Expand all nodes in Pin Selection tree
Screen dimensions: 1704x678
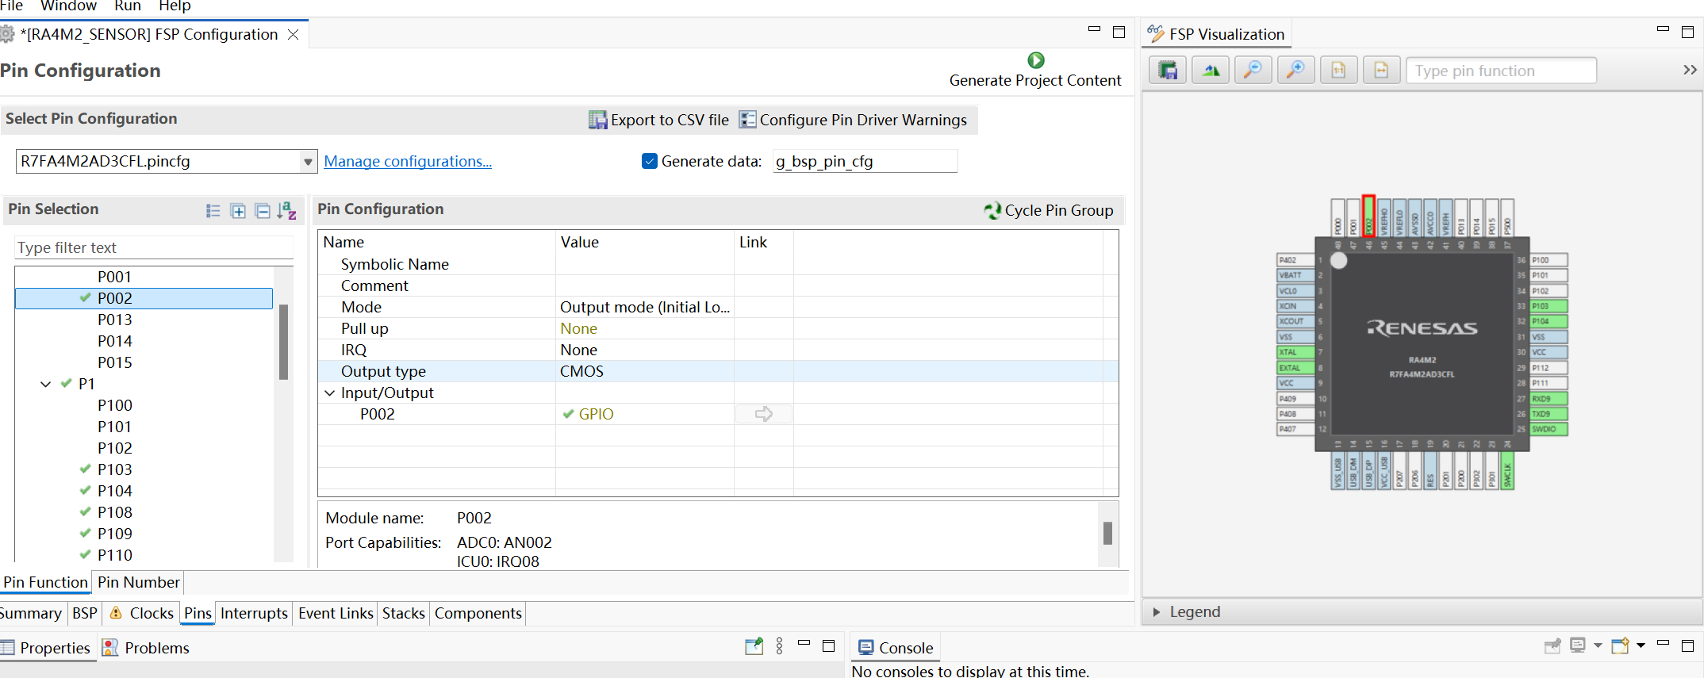238,211
